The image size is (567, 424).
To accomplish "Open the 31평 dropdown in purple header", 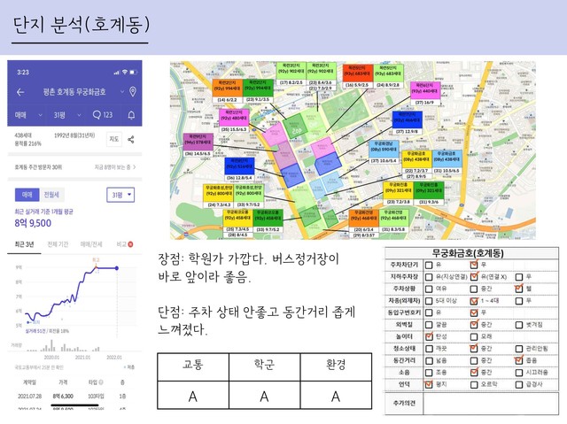I will [67, 115].
